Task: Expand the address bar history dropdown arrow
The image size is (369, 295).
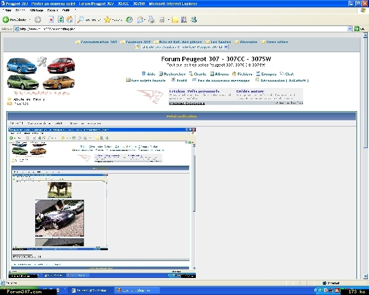Action: pyautogui.click(x=350, y=29)
